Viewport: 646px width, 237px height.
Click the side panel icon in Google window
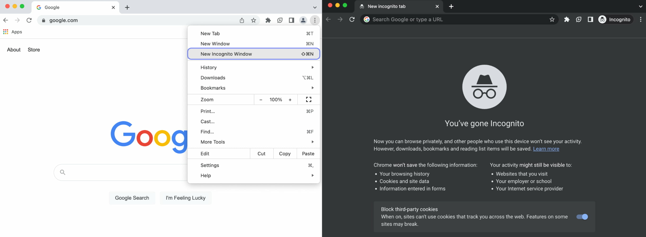291,20
